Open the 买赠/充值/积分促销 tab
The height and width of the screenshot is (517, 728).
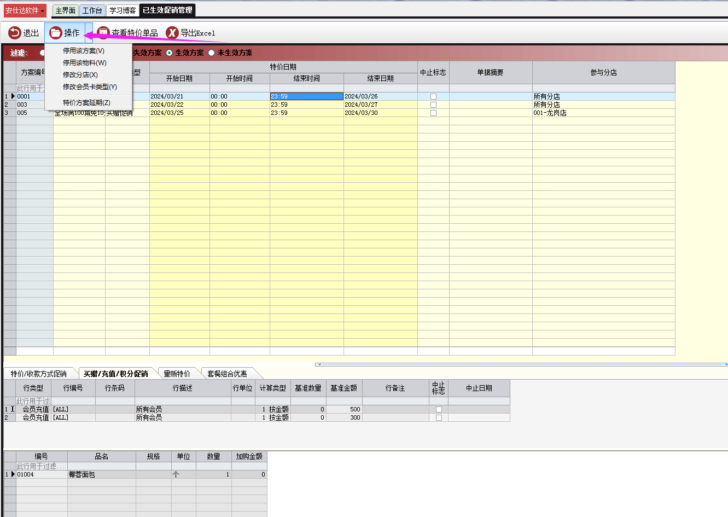116,374
